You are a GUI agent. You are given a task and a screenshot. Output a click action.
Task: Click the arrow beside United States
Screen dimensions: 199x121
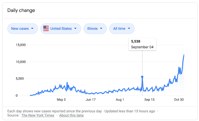point(75,28)
